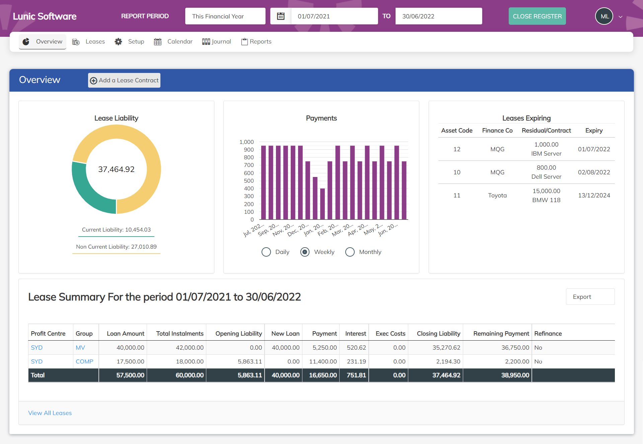Select the Weekly payments radio button
This screenshot has height=444, width=643.
(x=305, y=252)
